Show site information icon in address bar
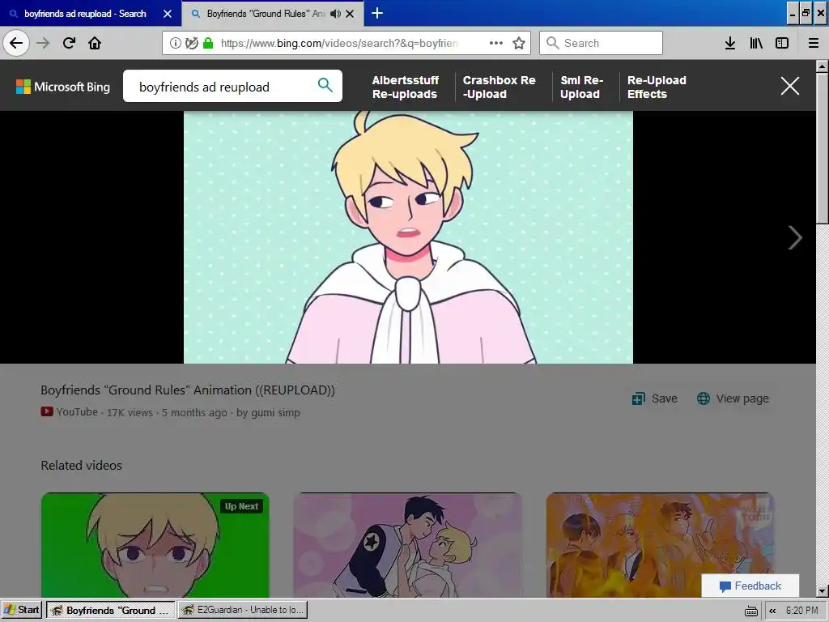 [175, 43]
